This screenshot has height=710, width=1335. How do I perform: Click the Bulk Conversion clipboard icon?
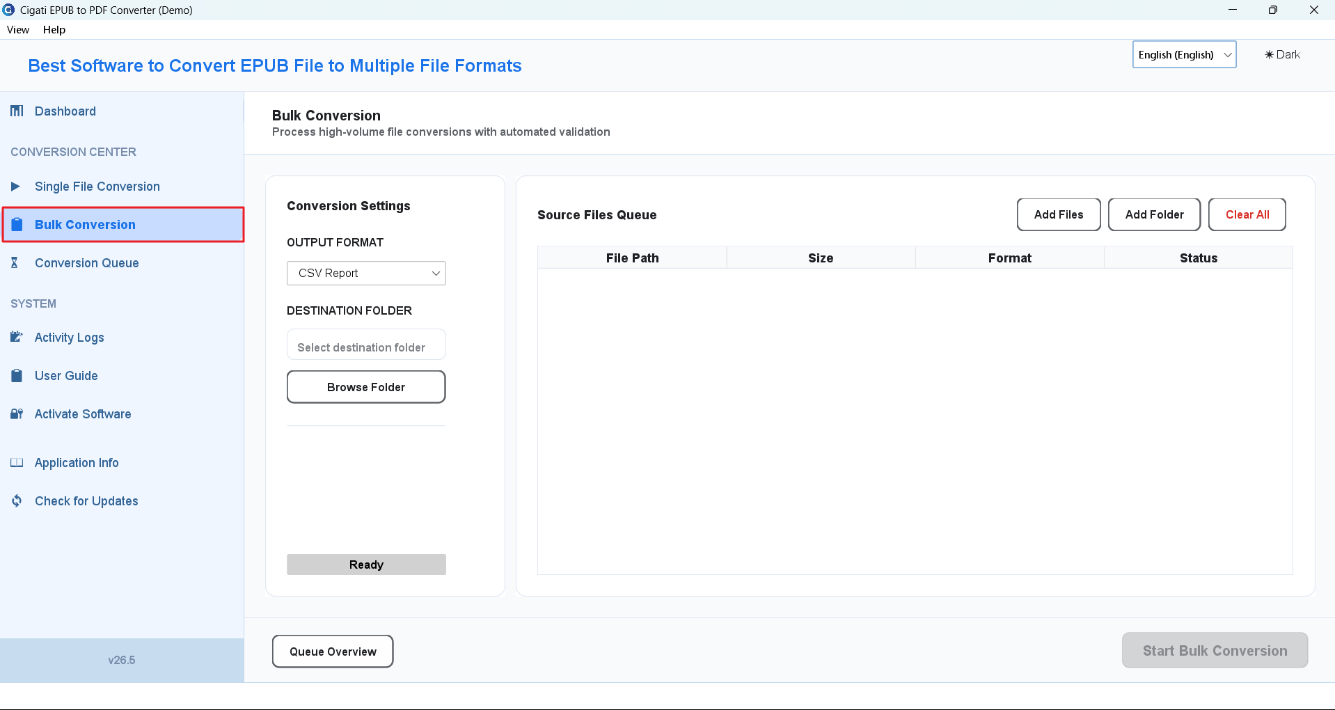coord(17,224)
